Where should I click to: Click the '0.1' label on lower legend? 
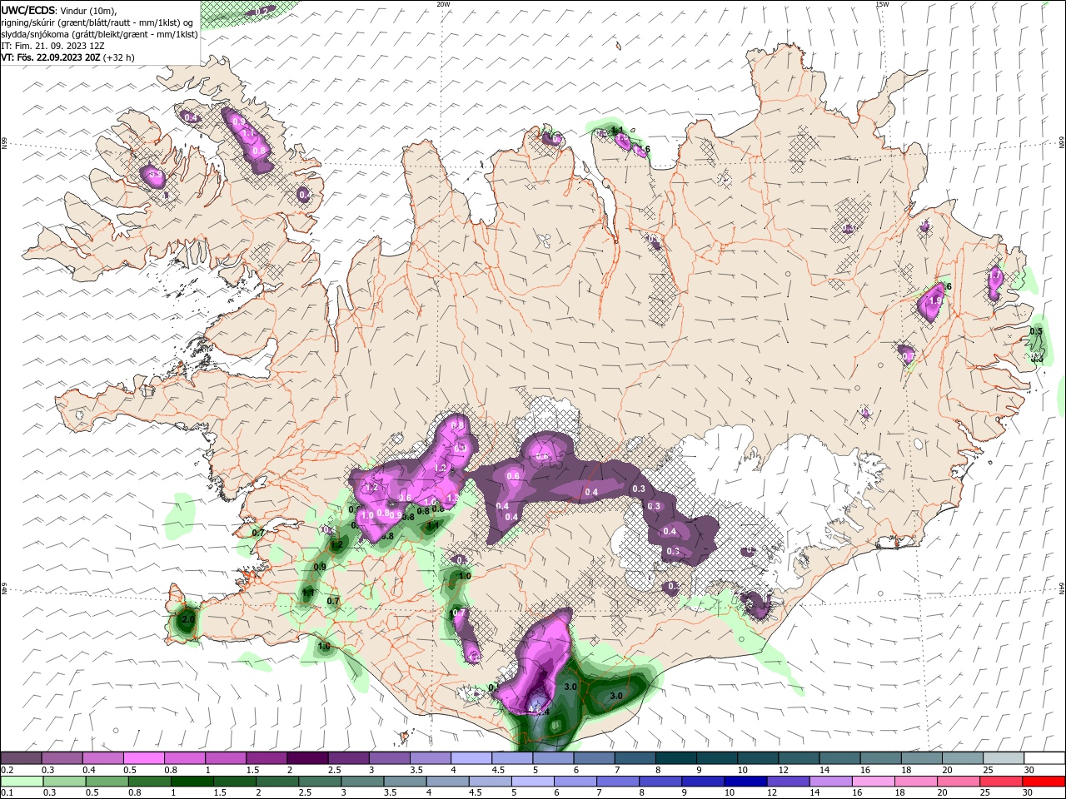pos(7,793)
